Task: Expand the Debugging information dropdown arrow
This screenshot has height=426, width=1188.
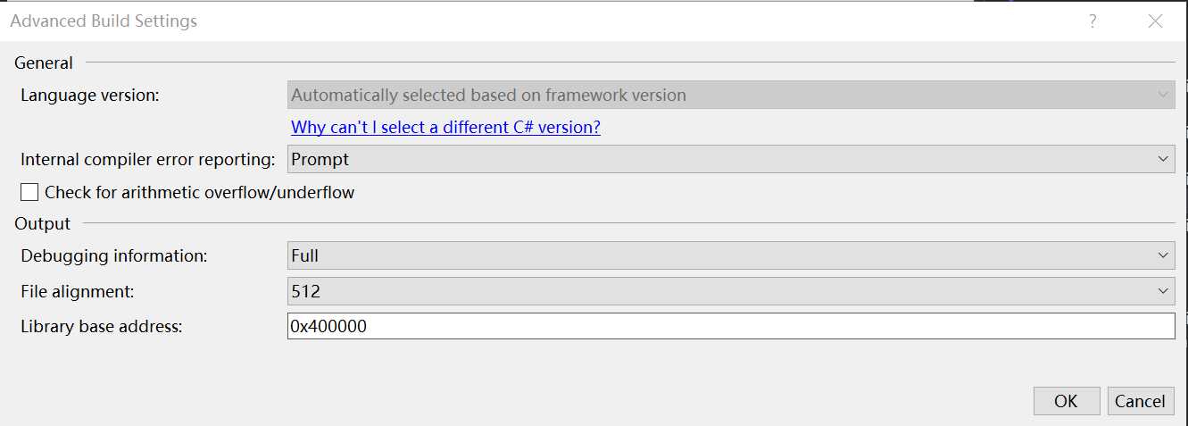Action: point(1163,255)
